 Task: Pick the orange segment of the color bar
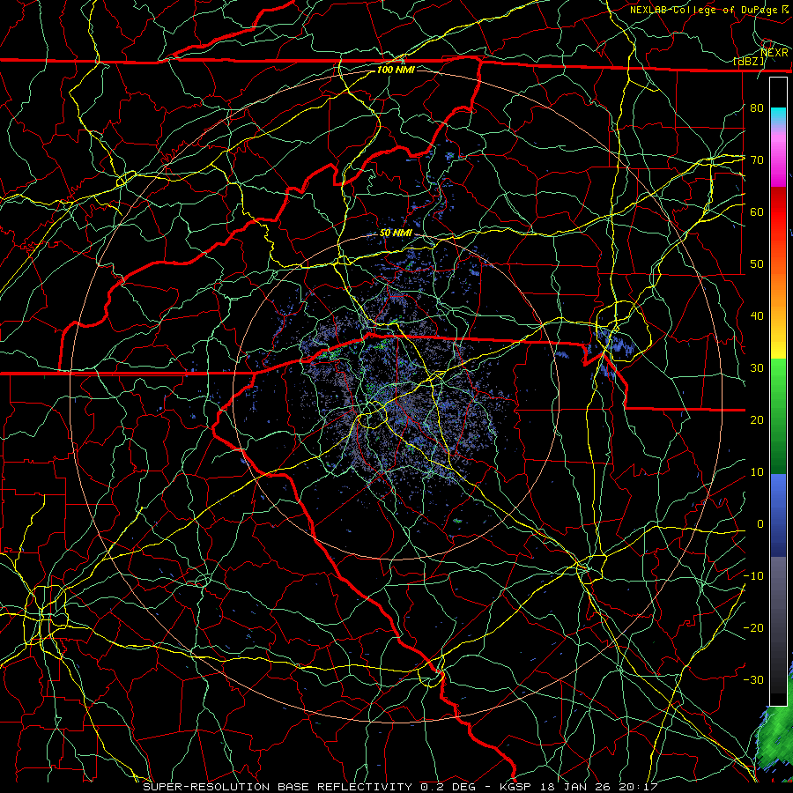pyautogui.click(x=778, y=288)
